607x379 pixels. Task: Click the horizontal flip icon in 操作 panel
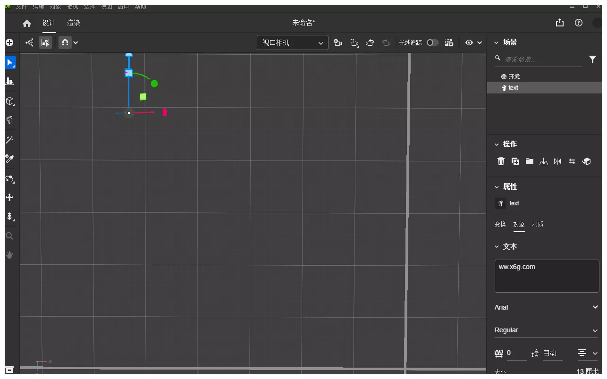pos(557,161)
